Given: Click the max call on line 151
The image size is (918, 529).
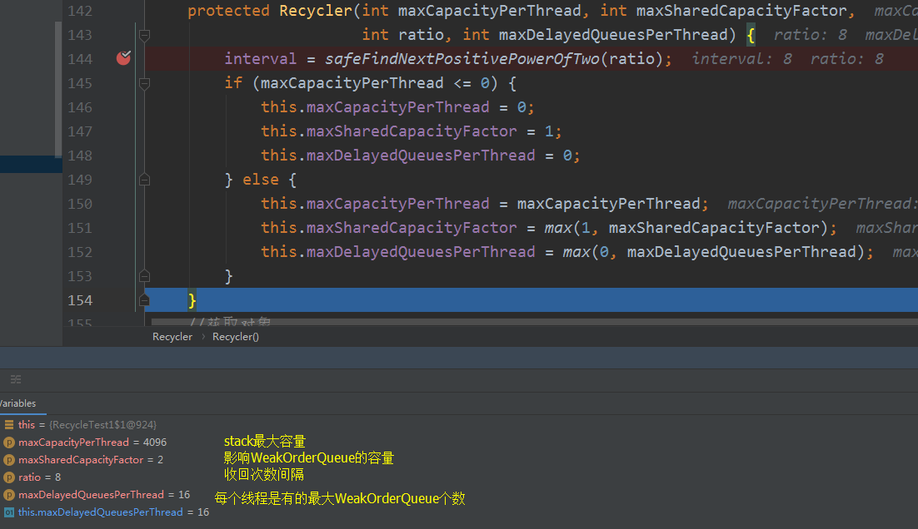Looking at the screenshot, I should (558, 228).
